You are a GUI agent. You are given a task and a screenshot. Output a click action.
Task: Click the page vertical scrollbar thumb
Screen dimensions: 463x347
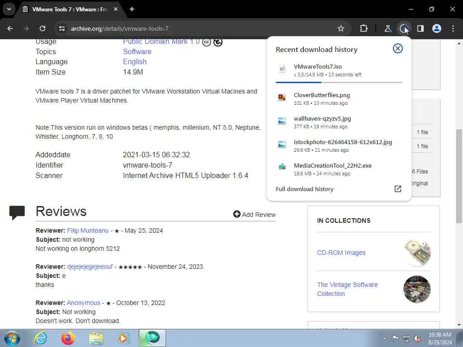[x=459, y=176]
